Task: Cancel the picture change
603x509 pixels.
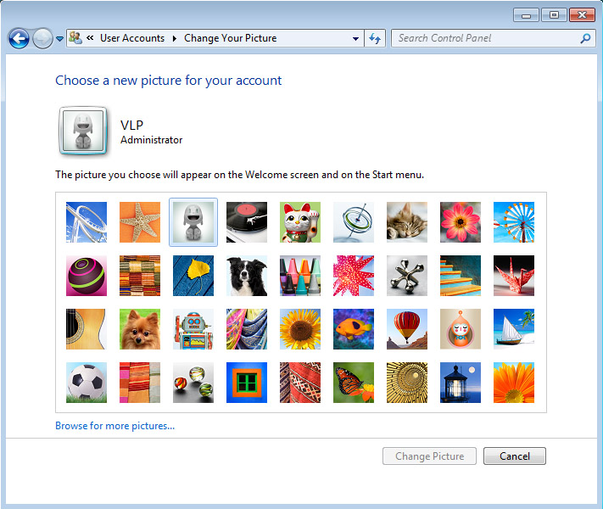Action: point(515,456)
